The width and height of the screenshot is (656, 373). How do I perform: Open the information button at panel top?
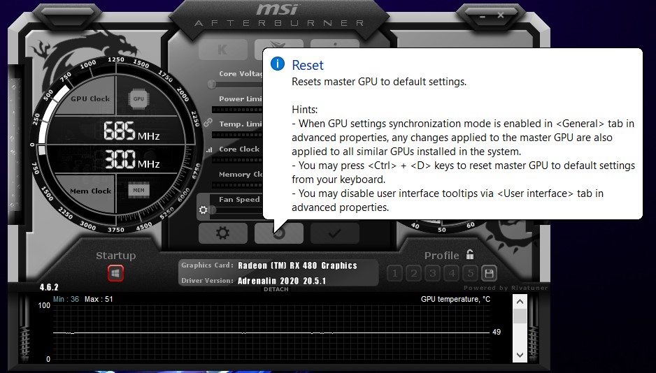[335, 44]
